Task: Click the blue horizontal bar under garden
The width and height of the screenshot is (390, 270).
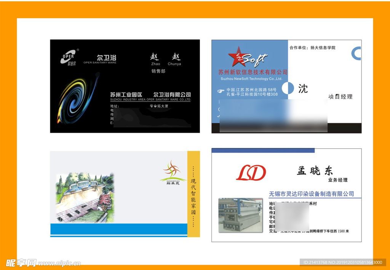Action: pyautogui.click(x=119, y=229)
